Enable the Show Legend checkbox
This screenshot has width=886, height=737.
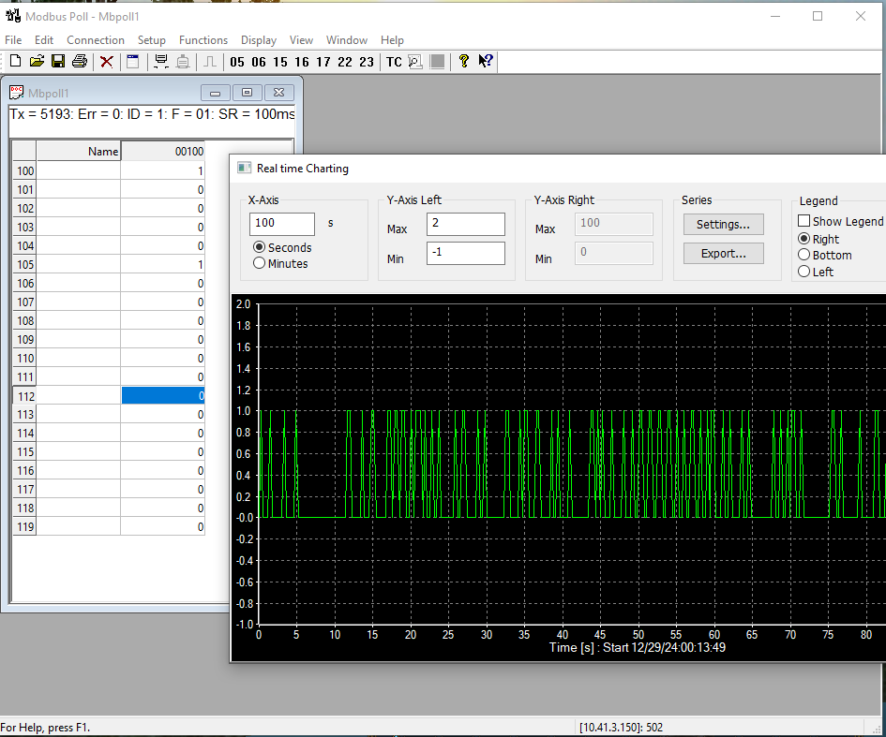tap(803, 221)
